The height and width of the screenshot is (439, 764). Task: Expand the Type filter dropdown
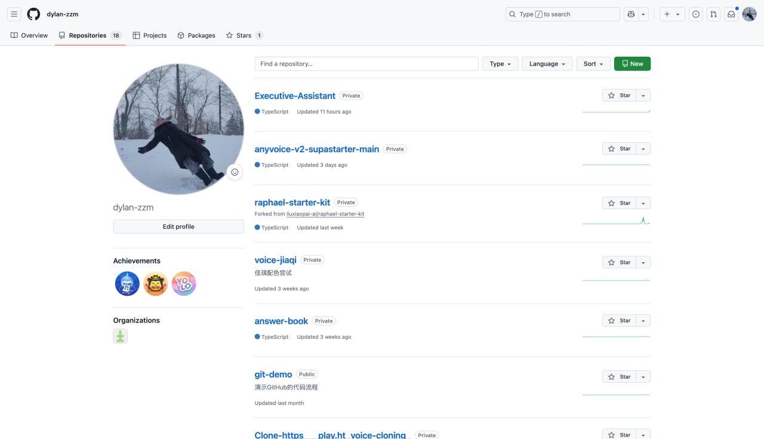pyautogui.click(x=500, y=64)
